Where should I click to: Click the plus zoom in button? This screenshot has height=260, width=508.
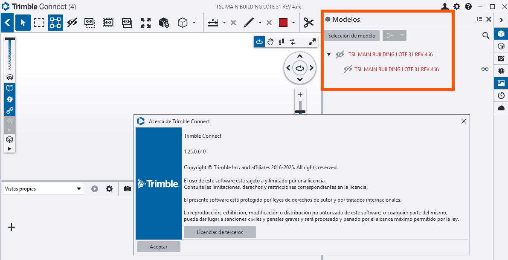pyautogui.click(x=300, y=95)
